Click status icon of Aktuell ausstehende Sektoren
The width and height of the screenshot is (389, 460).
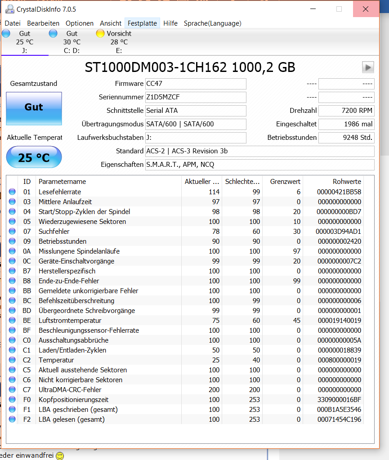[x=12, y=370]
